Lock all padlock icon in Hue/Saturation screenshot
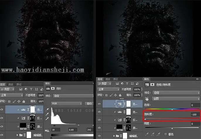This screenshot has height=139, width=201. (x=120, y=95)
